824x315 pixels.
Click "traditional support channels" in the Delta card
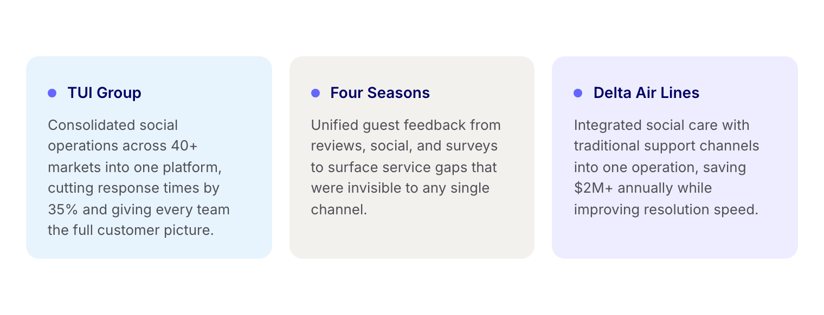coord(666,146)
